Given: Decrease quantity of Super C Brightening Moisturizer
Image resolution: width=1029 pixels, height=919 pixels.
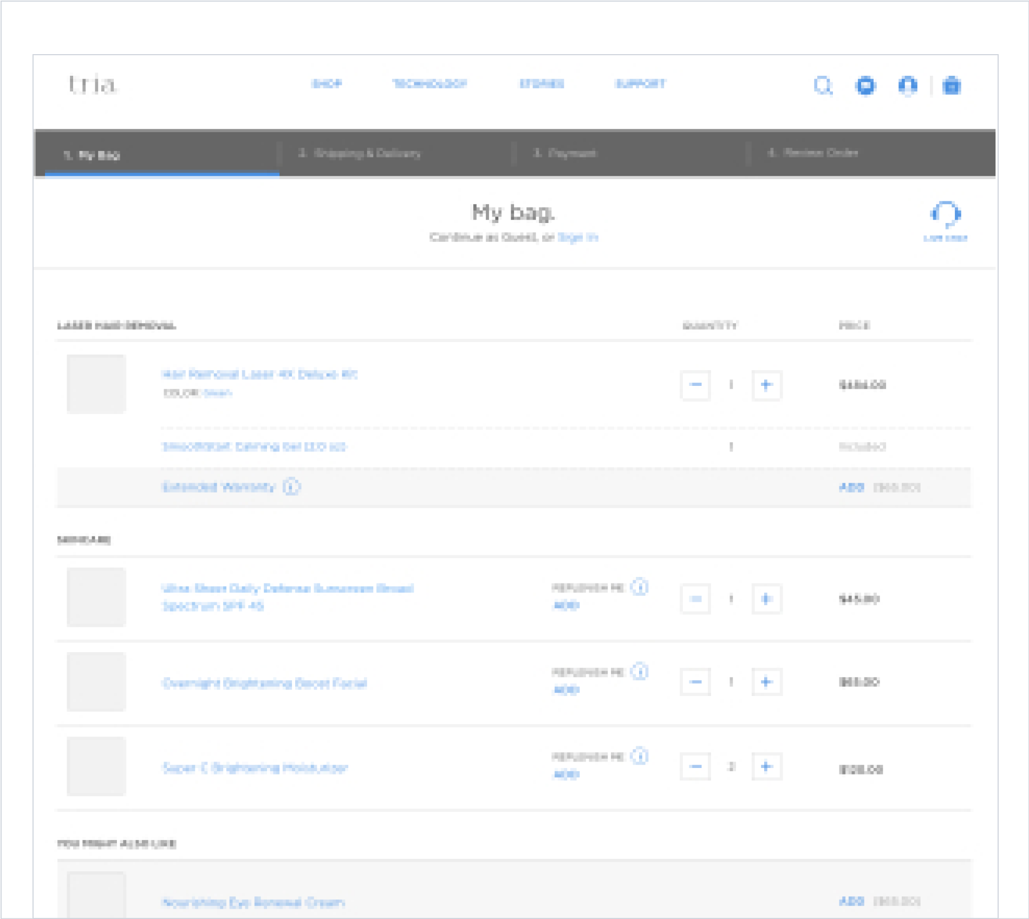Looking at the screenshot, I should pyautogui.click(x=695, y=766).
